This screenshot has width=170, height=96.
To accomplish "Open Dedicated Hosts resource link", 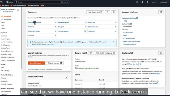I will coord(63,22).
